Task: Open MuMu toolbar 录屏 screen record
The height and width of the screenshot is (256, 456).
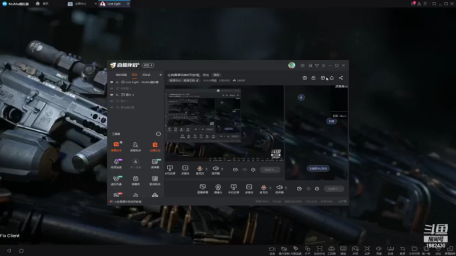Action: (x=272, y=250)
